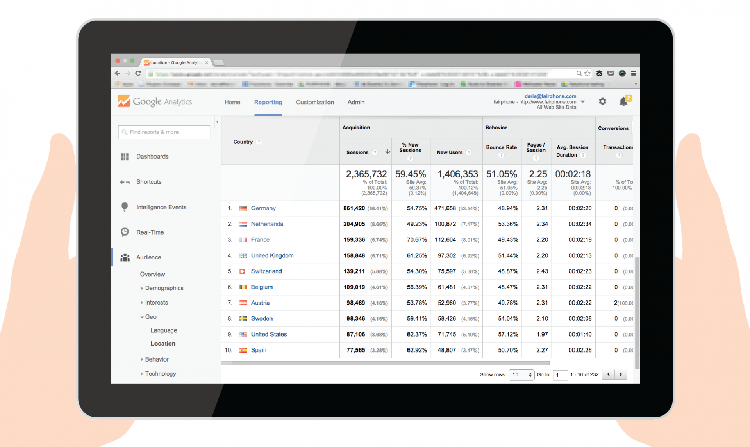This screenshot has height=447, width=750.
Task: Click the Shortcuts arrow icon
Action: (x=125, y=182)
